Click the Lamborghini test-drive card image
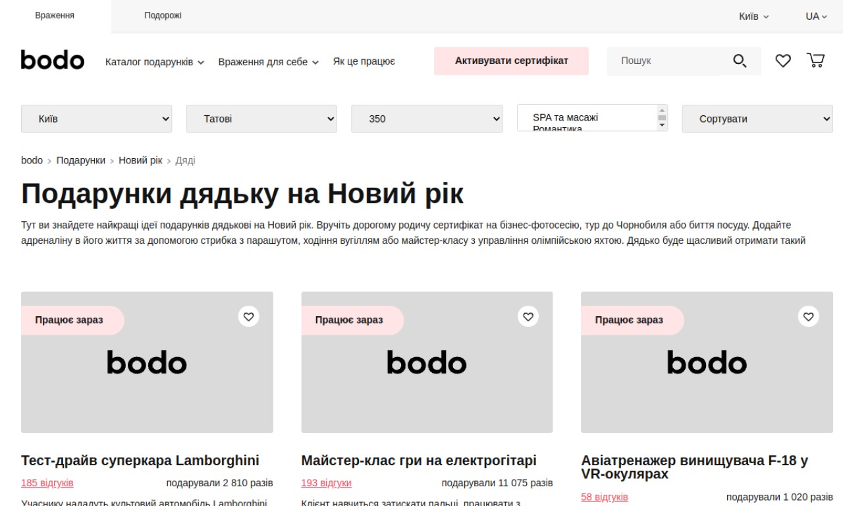843x506 pixels. tap(147, 362)
